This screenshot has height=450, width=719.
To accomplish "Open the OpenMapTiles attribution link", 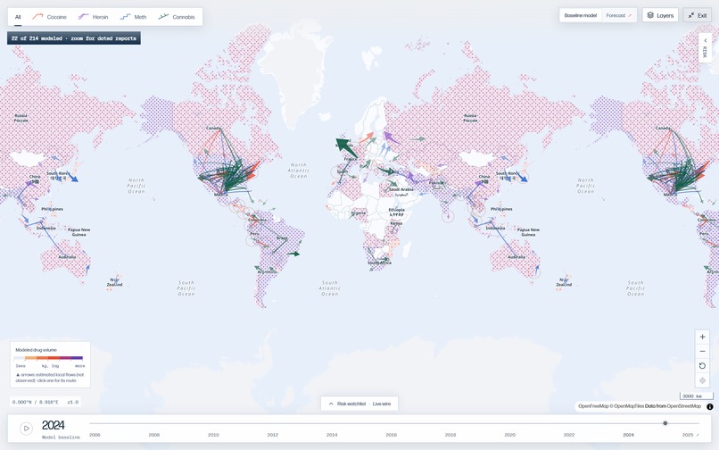I will pyautogui.click(x=626, y=406).
